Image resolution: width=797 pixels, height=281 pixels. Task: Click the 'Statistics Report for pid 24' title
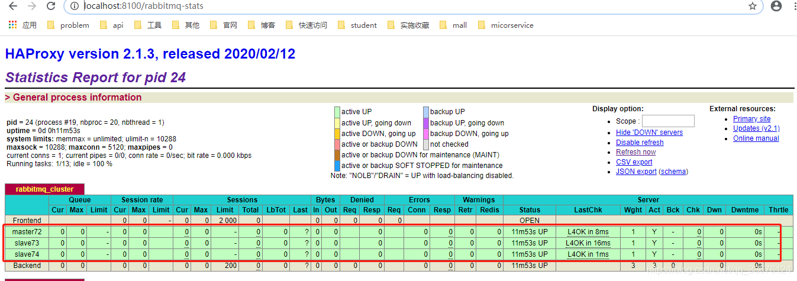tap(95, 77)
